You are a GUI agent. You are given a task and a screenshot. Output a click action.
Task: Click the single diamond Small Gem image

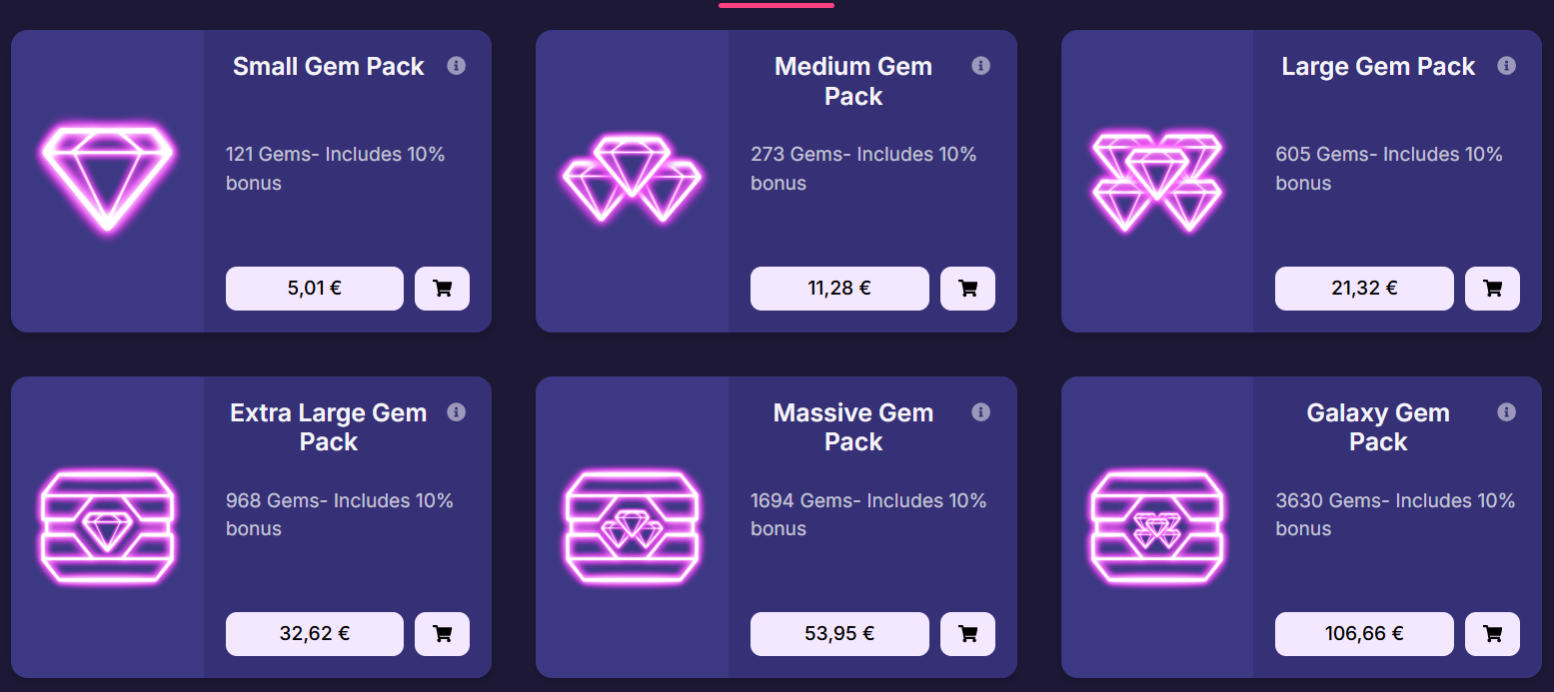107,179
